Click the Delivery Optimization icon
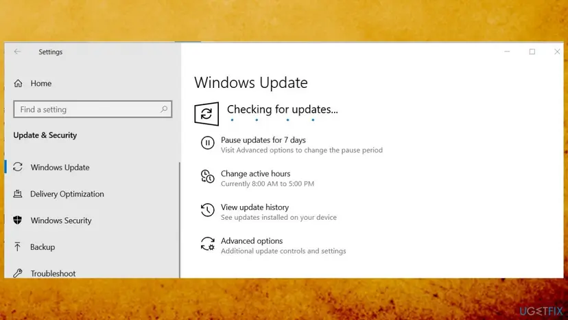The image size is (568, 320). pos(18,194)
